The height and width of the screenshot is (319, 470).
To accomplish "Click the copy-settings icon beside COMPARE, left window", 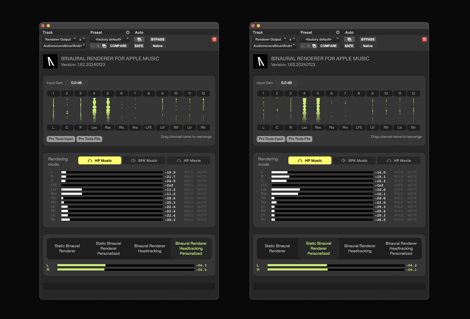I will [104, 46].
